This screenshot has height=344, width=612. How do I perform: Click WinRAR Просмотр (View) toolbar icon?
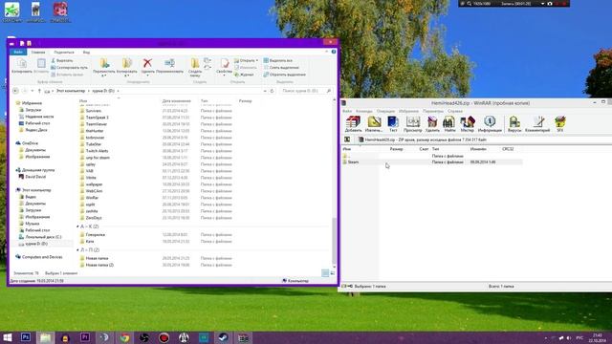[x=412, y=124]
